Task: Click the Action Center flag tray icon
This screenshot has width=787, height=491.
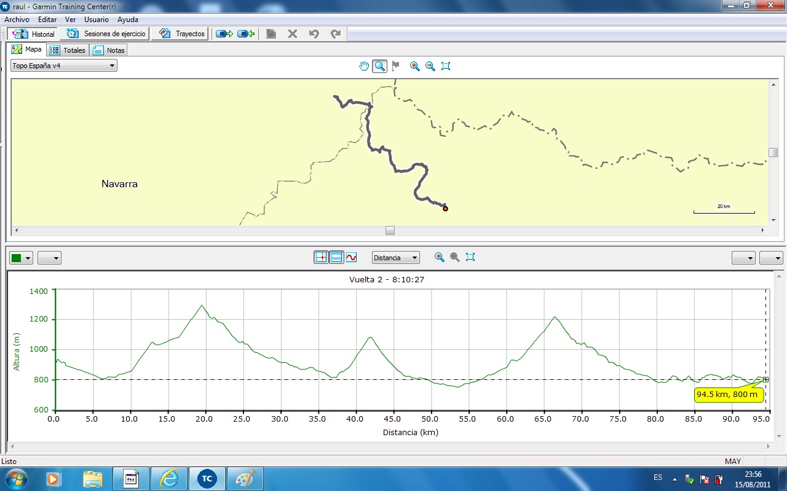Action: [x=704, y=479]
